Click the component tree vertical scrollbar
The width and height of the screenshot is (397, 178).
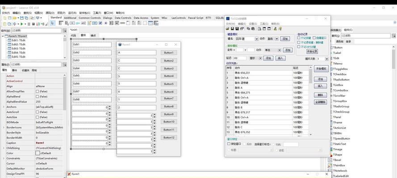(x=65, y=47)
